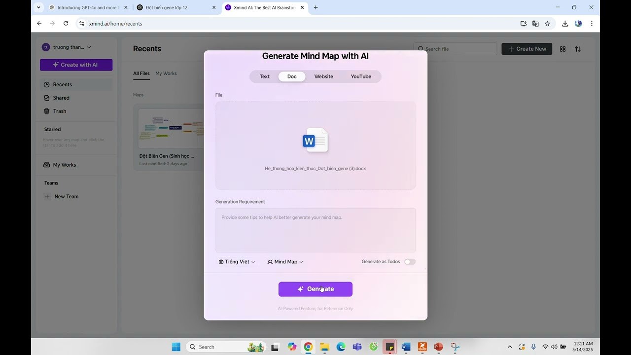
Task: Switch to the Text tab
Action: (x=265, y=76)
